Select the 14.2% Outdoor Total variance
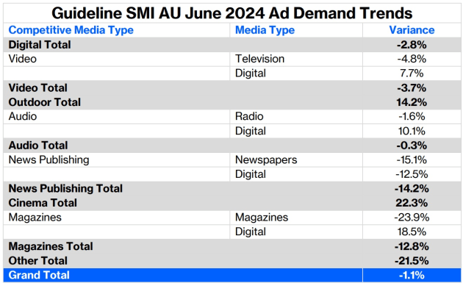 [412, 102]
